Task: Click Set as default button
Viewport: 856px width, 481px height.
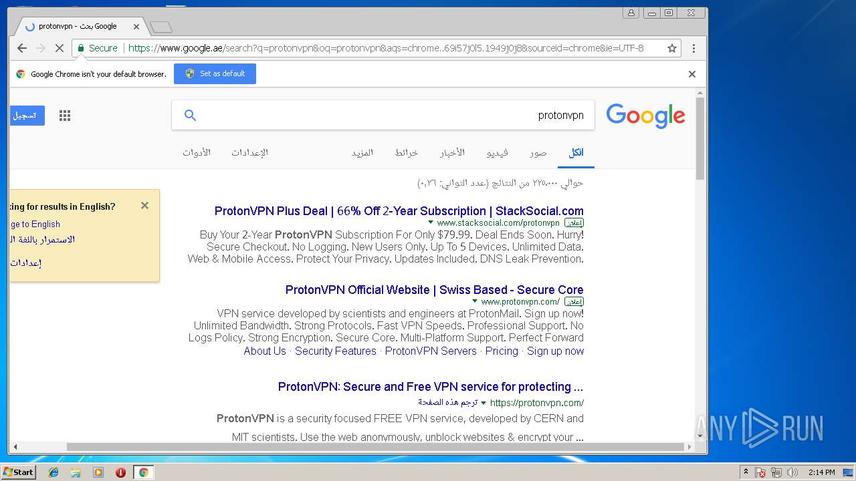Action: [215, 73]
